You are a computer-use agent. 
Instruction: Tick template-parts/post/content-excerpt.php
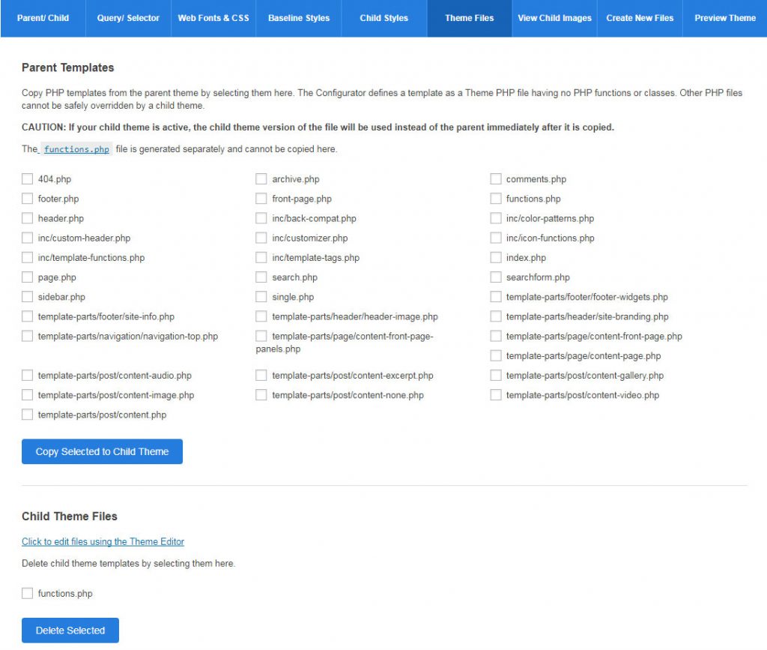tap(261, 375)
